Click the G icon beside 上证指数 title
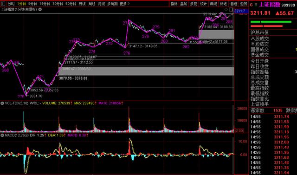The height and width of the screenshot is (175, 297). click(x=252, y=5)
